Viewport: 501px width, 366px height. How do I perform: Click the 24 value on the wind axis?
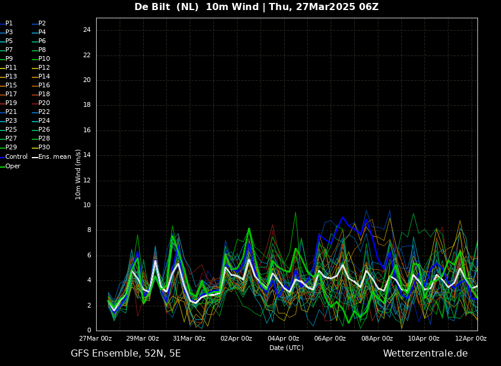point(87,30)
